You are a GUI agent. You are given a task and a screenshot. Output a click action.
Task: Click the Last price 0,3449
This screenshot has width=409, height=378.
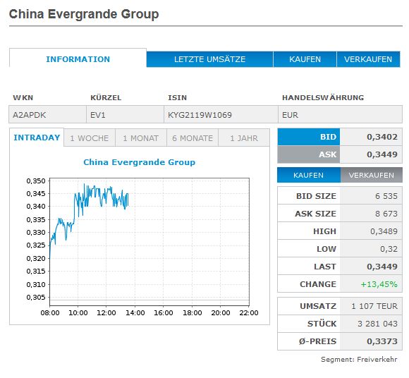(382, 267)
